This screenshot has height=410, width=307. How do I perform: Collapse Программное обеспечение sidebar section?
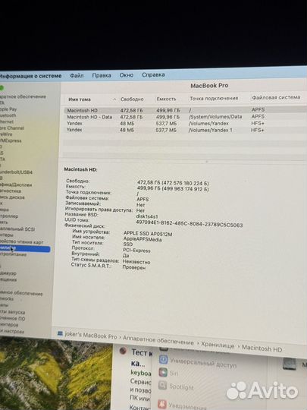[x=21, y=293]
